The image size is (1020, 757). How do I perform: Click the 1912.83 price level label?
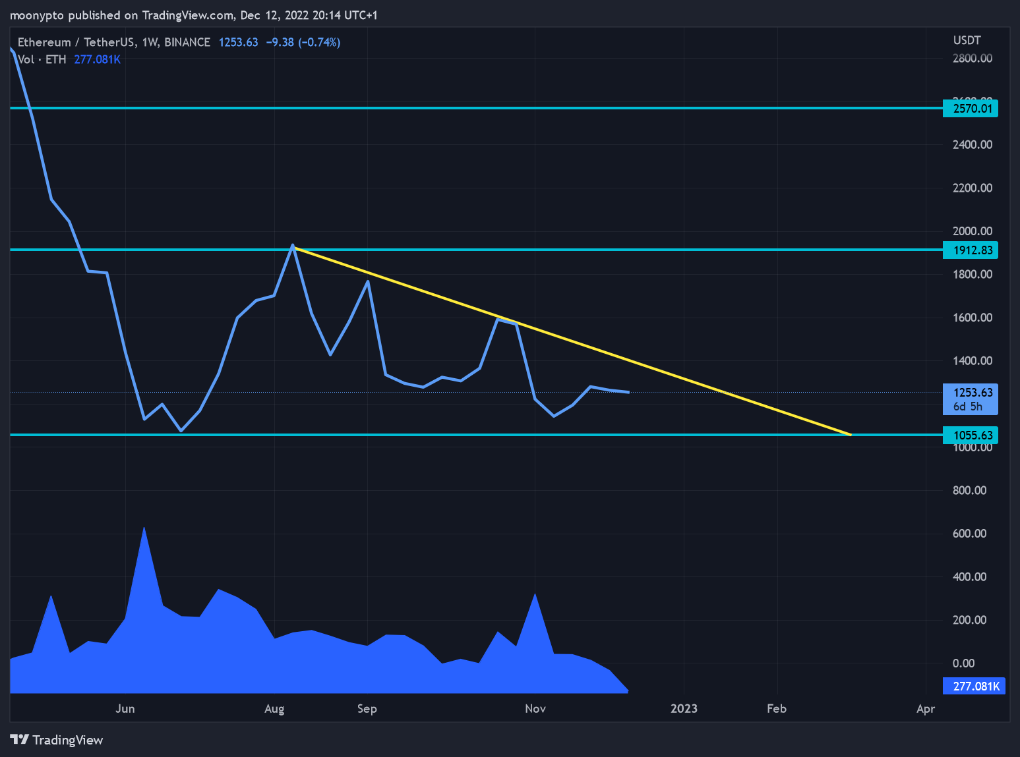(x=970, y=250)
